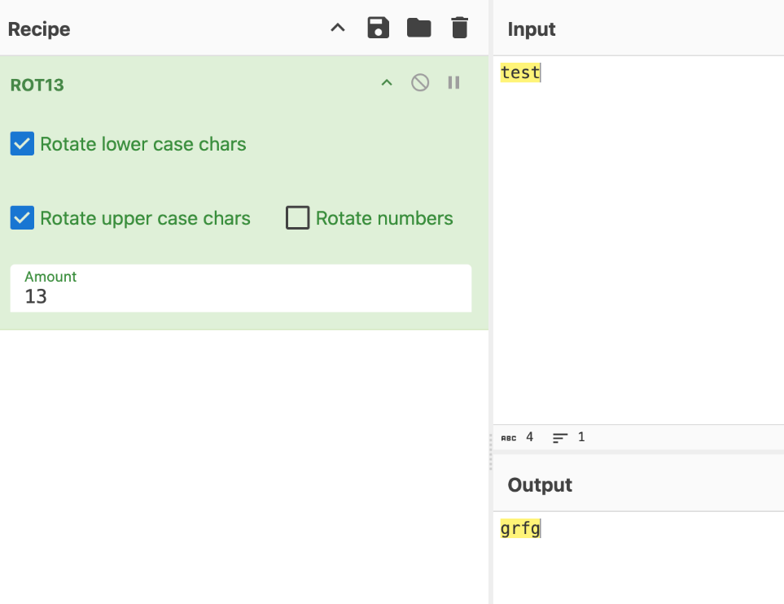The width and height of the screenshot is (784, 604).
Task: Click the character count value 4
Action: [x=529, y=437]
